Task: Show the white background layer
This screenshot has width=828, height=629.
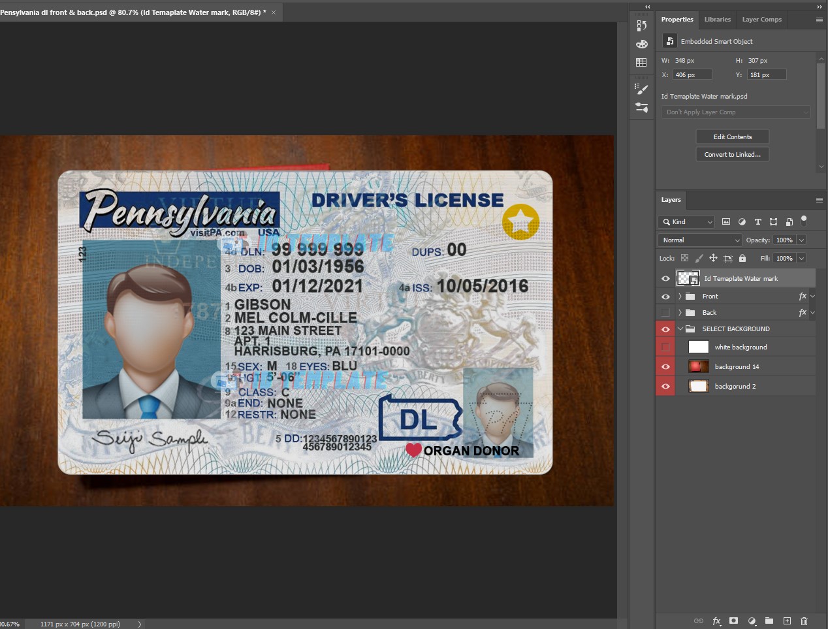Action: coord(665,347)
